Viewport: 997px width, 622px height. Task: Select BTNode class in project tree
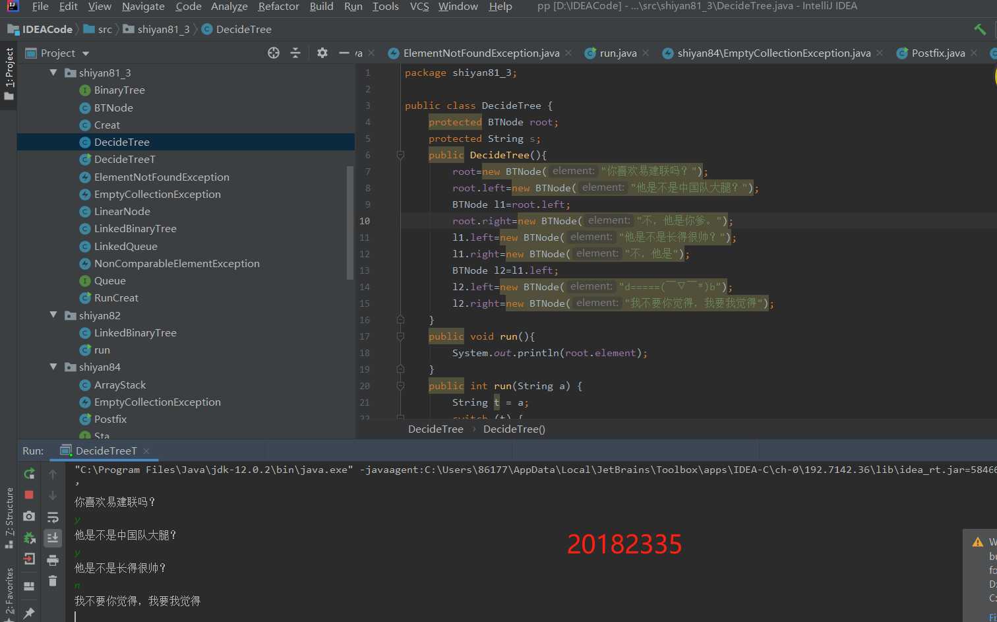113,108
